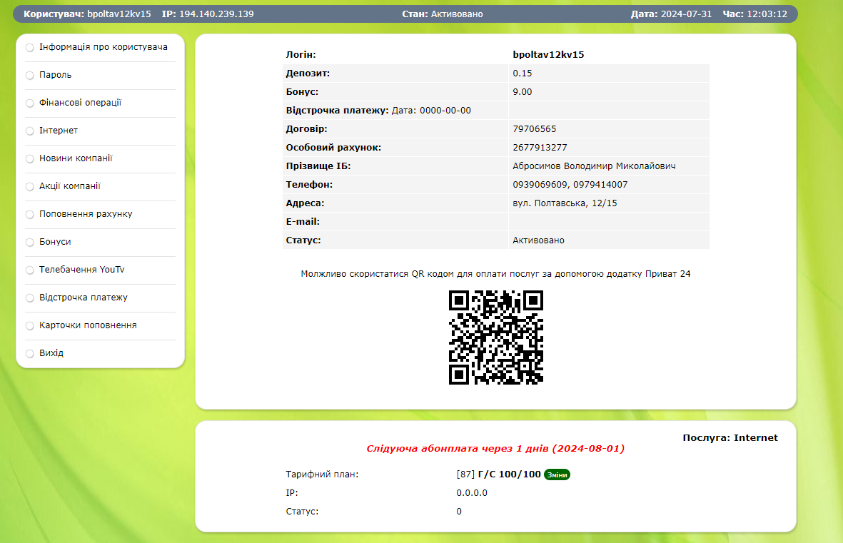Click the Приват 24 QR code instruction text
This screenshot has height=543, width=843.
(495, 274)
